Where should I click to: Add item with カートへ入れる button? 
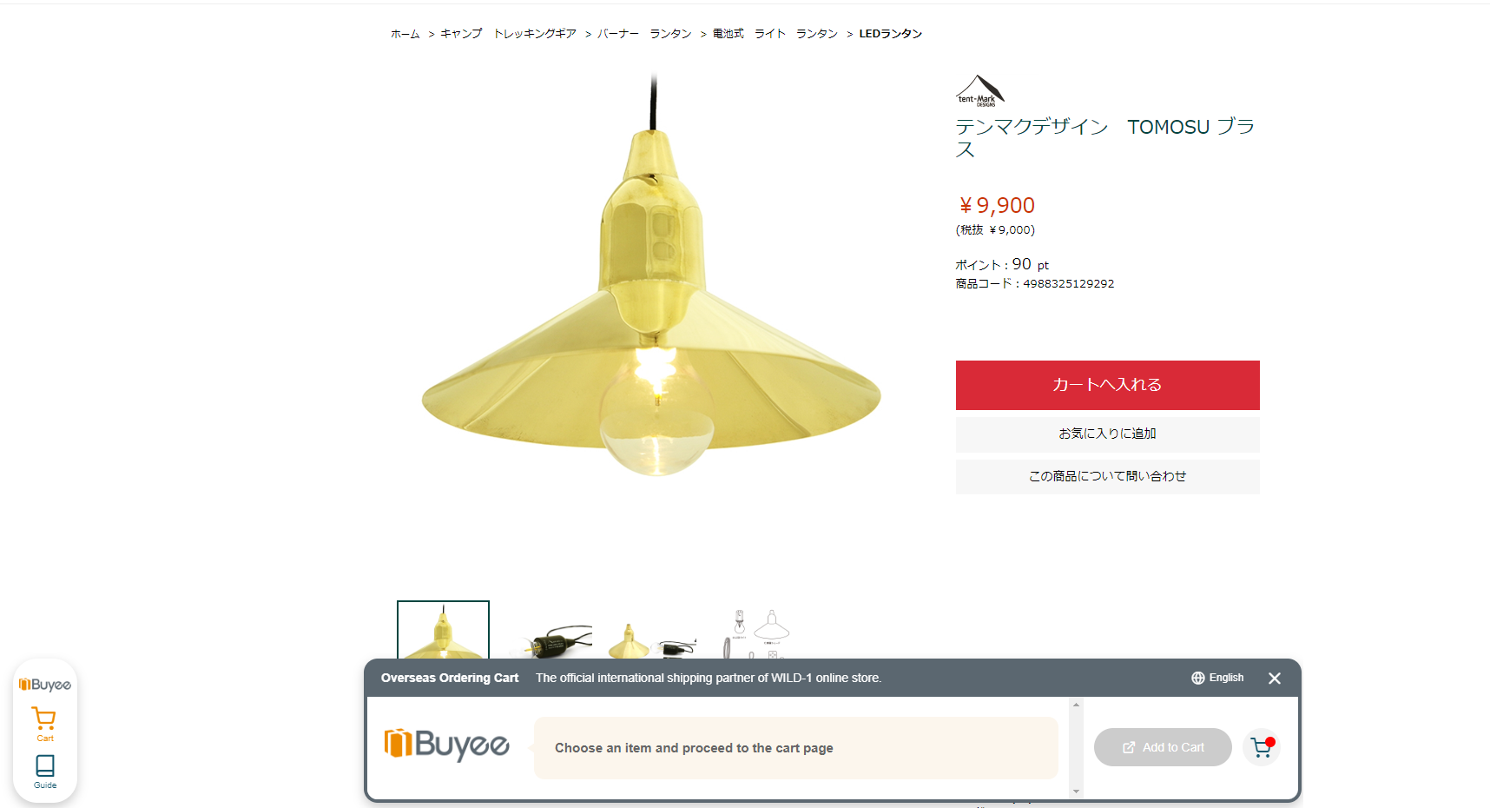click(x=1108, y=385)
